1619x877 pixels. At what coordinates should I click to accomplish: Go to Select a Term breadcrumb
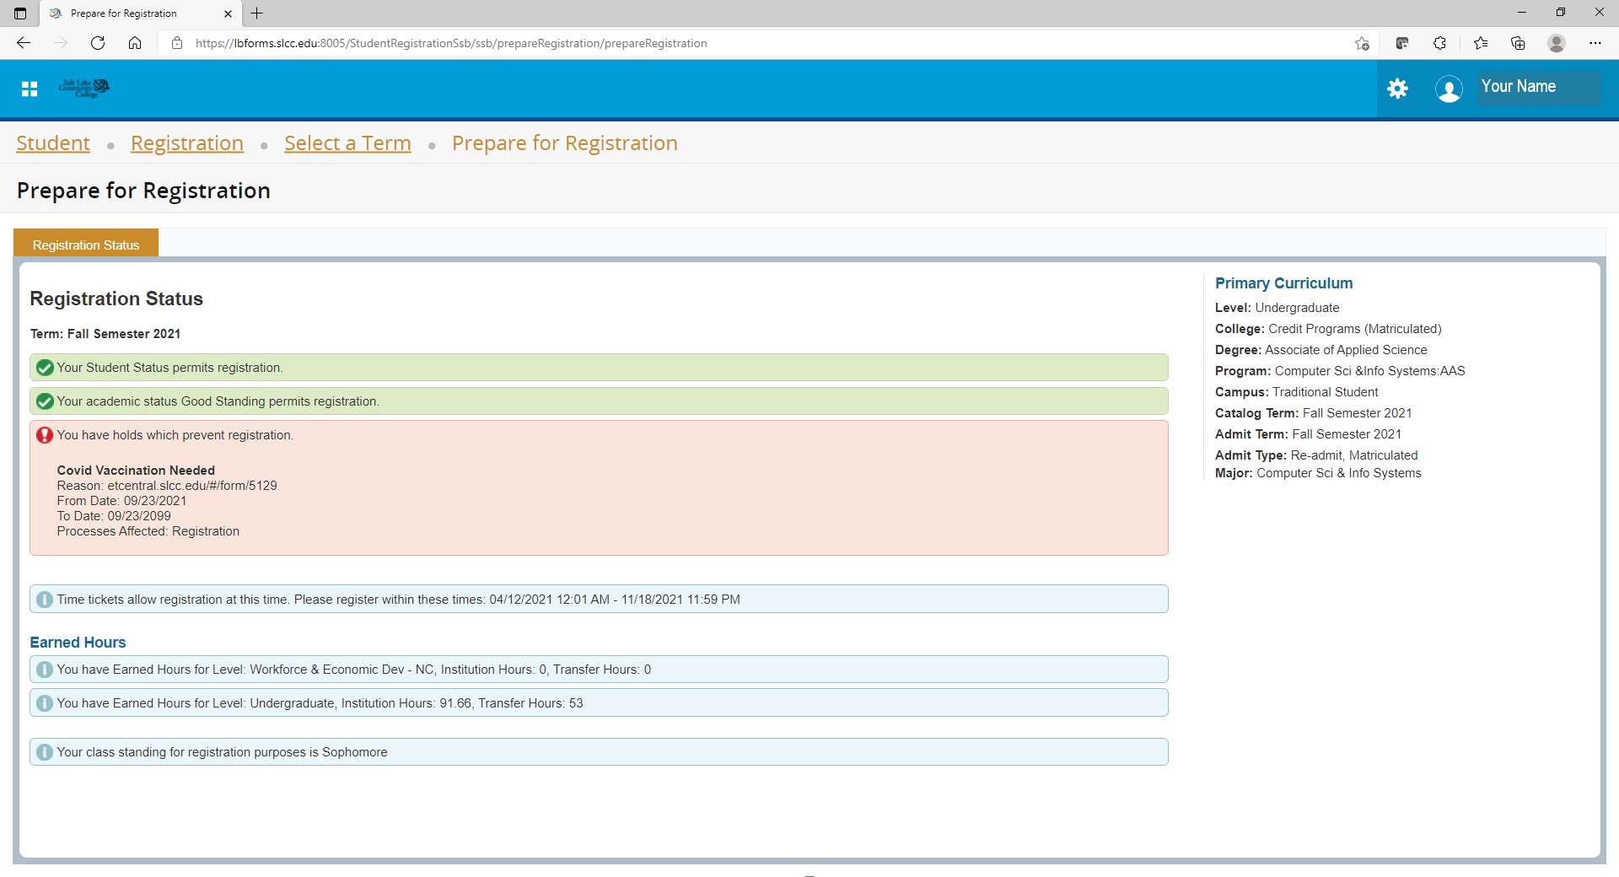point(347,143)
